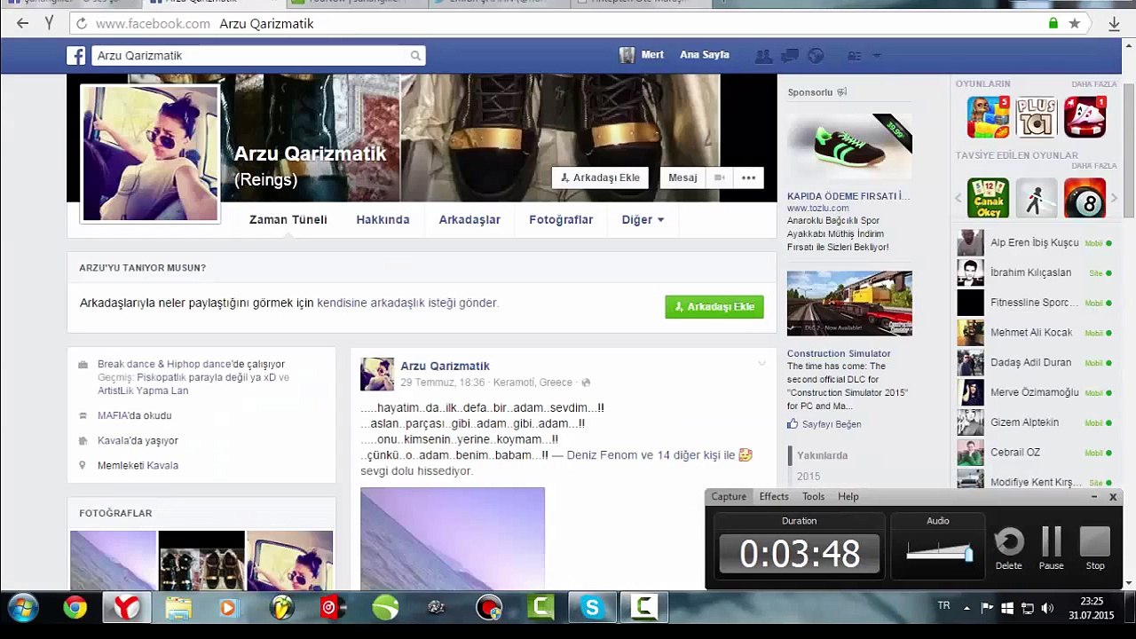Image resolution: width=1136 pixels, height=639 pixels.
Task: Expand the Diğer dropdown tab
Action: click(643, 219)
